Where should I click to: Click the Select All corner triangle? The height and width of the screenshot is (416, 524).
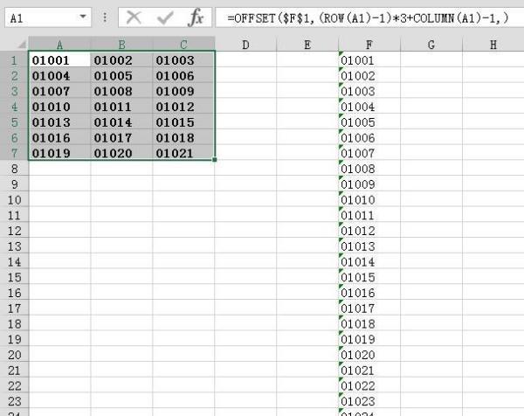14,44
